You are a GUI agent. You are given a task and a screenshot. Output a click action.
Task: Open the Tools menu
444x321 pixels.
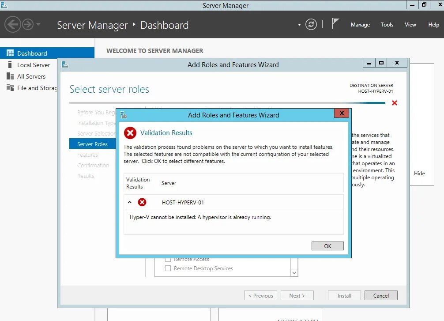(x=387, y=25)
